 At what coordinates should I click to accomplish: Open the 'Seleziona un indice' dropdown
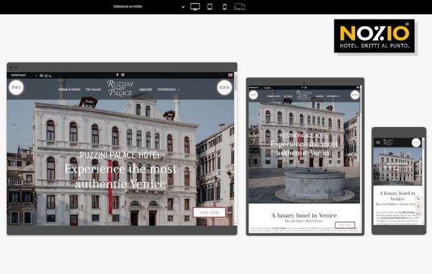pos(149,6)
